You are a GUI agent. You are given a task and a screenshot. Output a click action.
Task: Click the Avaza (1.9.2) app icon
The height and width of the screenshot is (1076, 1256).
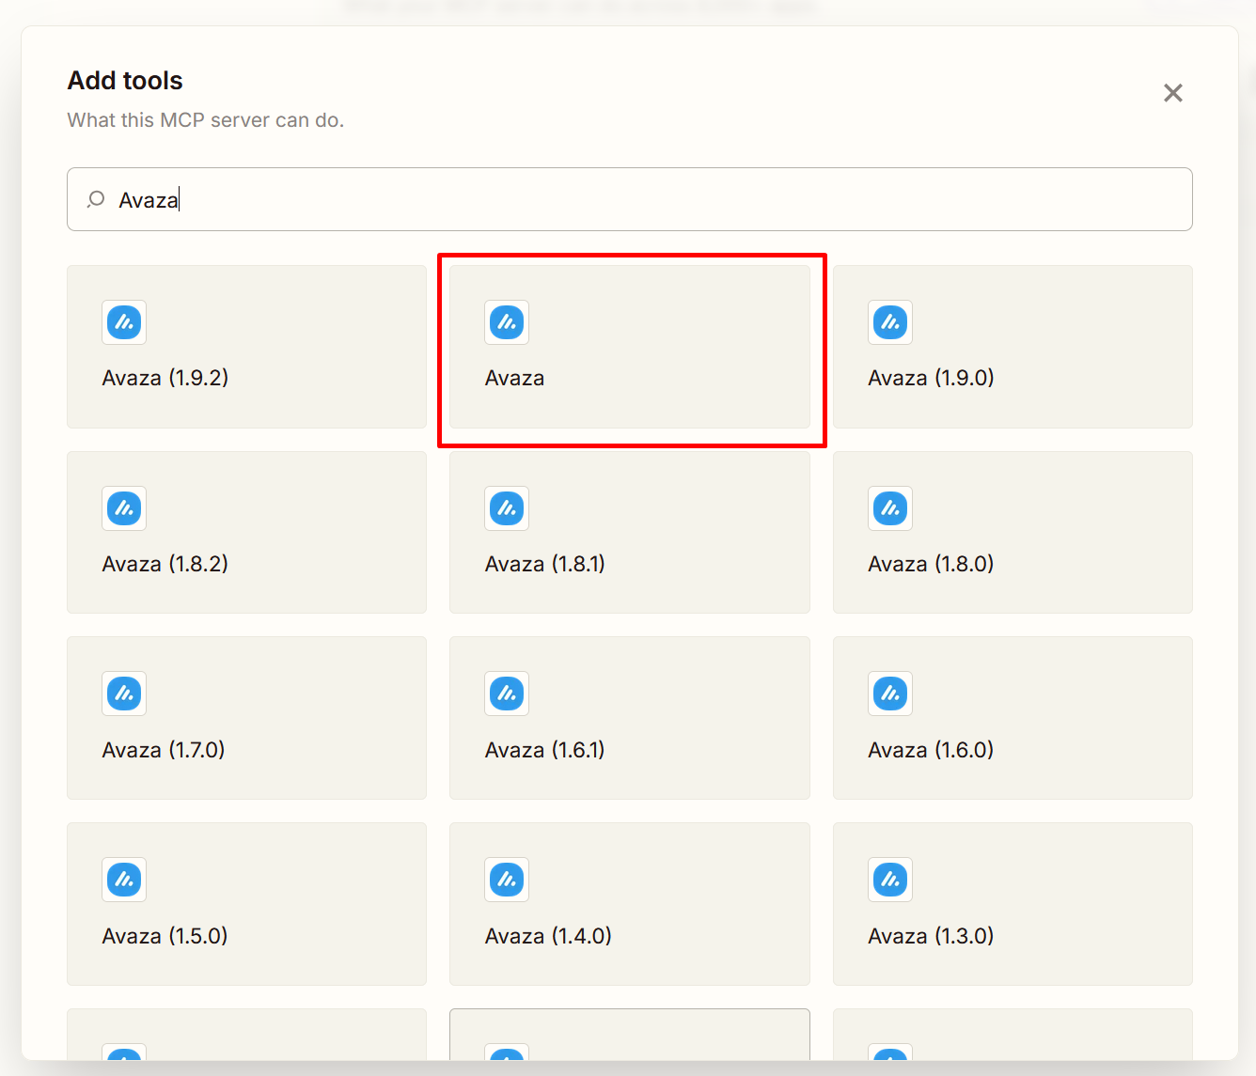point(124,322)
